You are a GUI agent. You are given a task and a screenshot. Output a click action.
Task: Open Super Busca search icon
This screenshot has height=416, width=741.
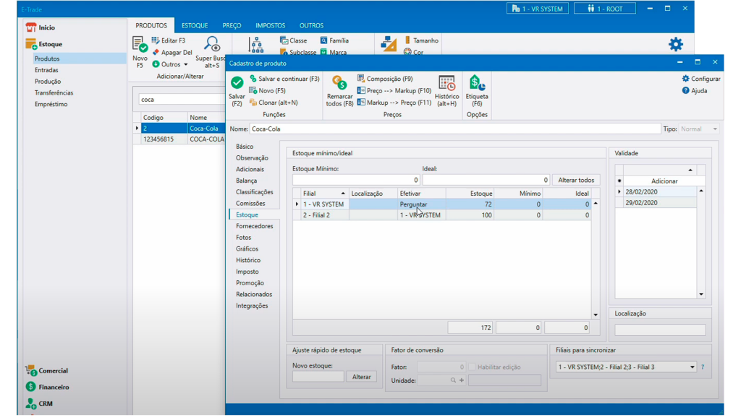click(211, 45)
